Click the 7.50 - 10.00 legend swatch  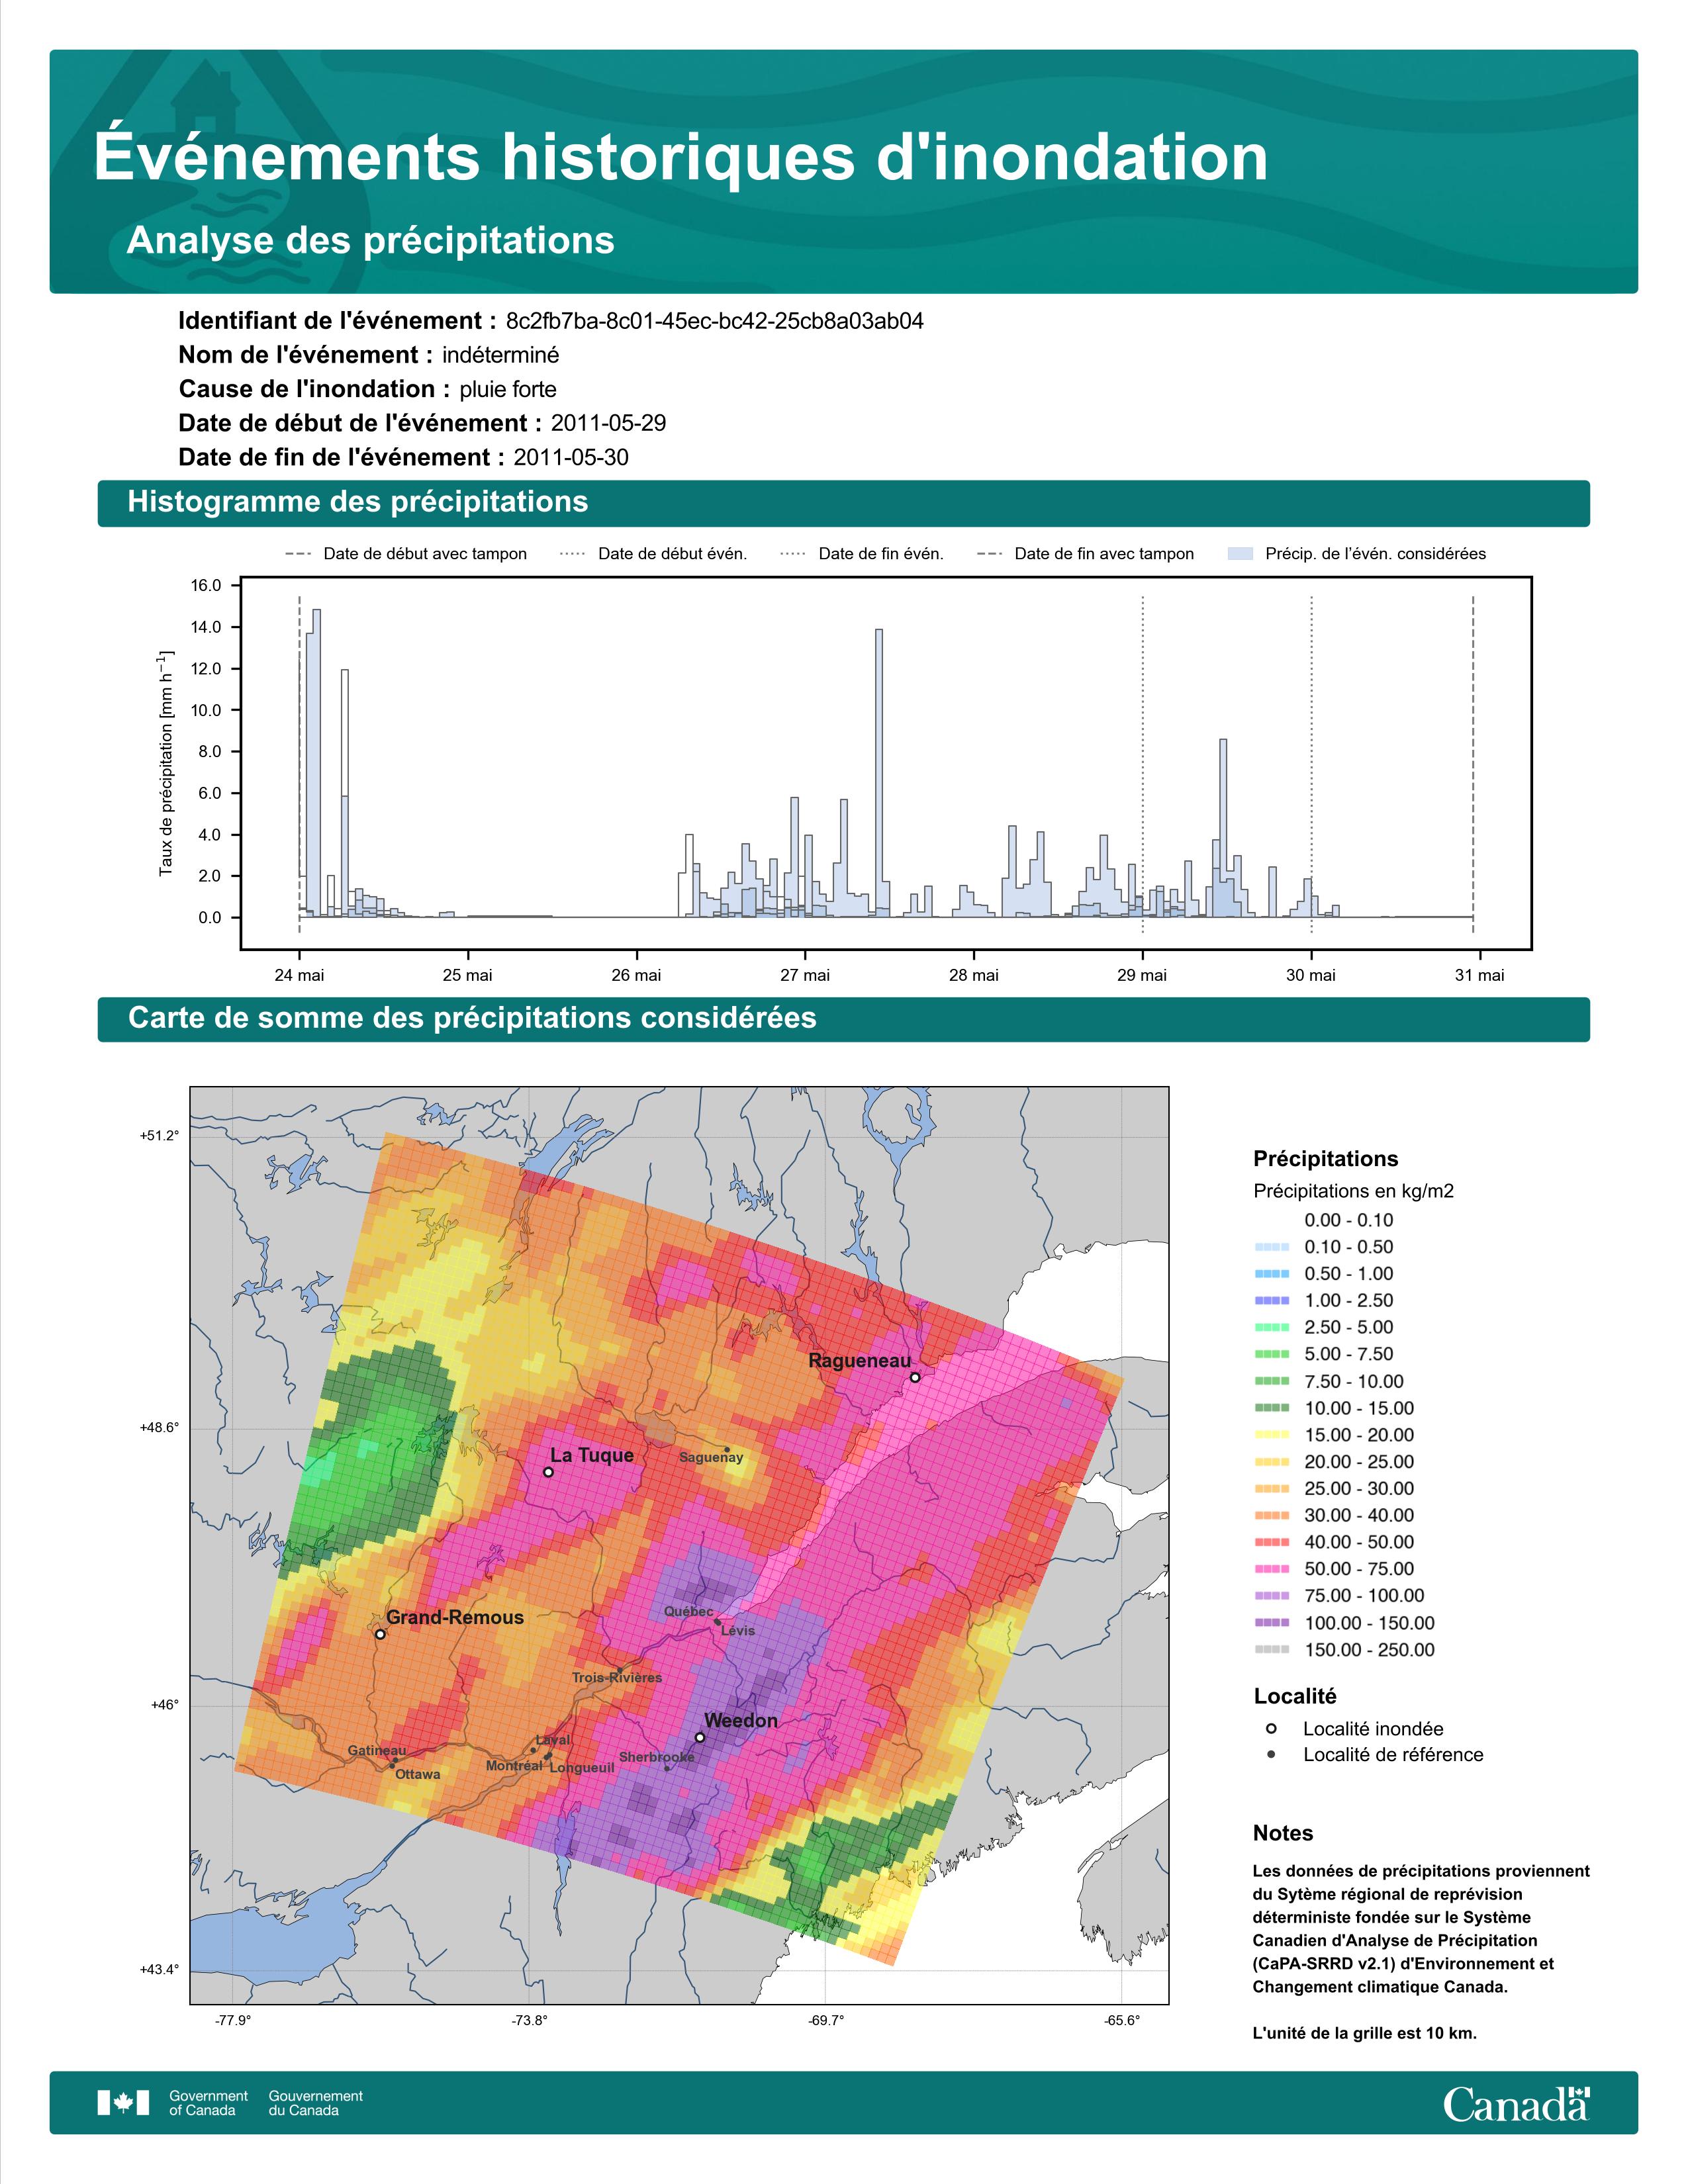tap(1271, 1381)
